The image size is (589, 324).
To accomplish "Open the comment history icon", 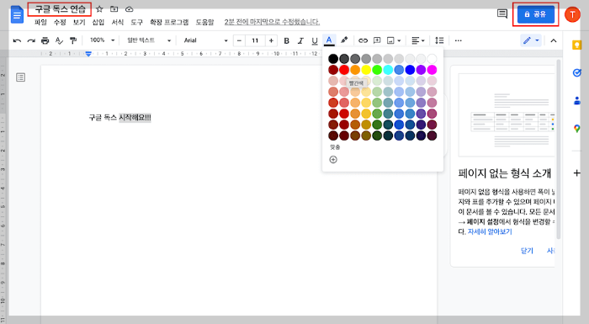I will pyautogui.click(x=502, y=14).
